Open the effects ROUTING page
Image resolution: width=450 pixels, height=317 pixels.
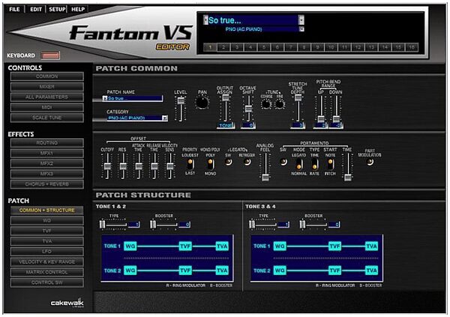(x=47, y=143)
